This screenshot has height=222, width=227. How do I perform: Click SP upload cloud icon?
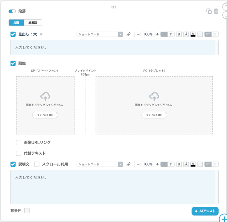[x=45, y=96]
